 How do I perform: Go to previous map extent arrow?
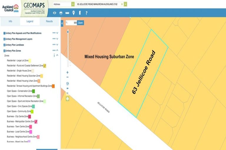tap(67, 88)
